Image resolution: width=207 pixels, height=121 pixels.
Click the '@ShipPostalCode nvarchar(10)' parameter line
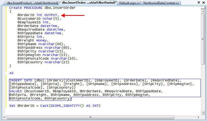[x=47, y=59]
